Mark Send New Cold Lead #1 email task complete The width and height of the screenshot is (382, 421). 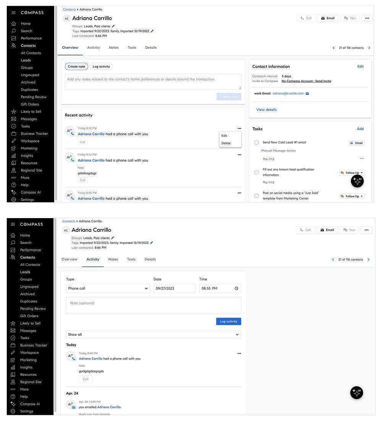256,142
